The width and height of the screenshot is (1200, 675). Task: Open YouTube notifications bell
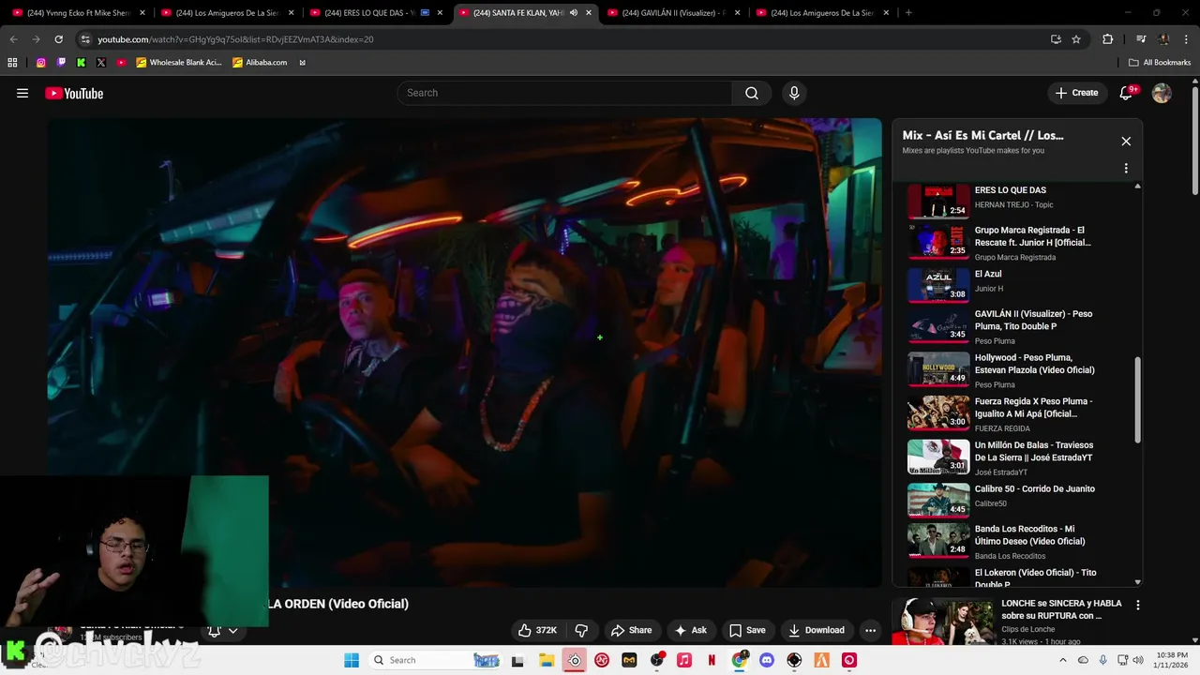pos(1127,93)
